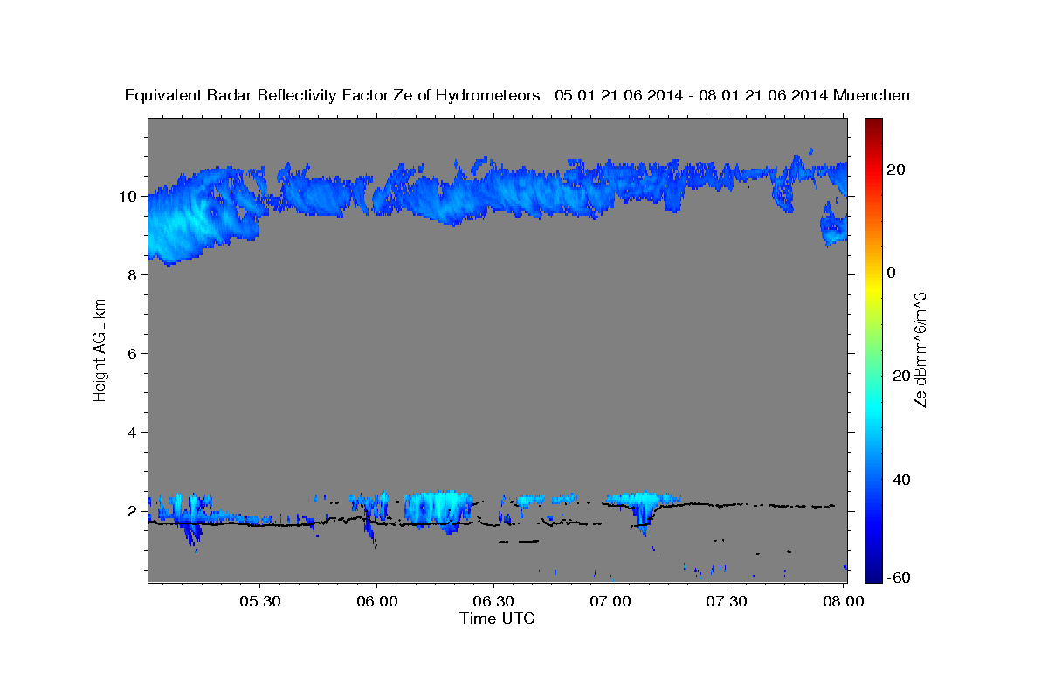
Task: Click the height tick label 2
Action: click(131, 510)
